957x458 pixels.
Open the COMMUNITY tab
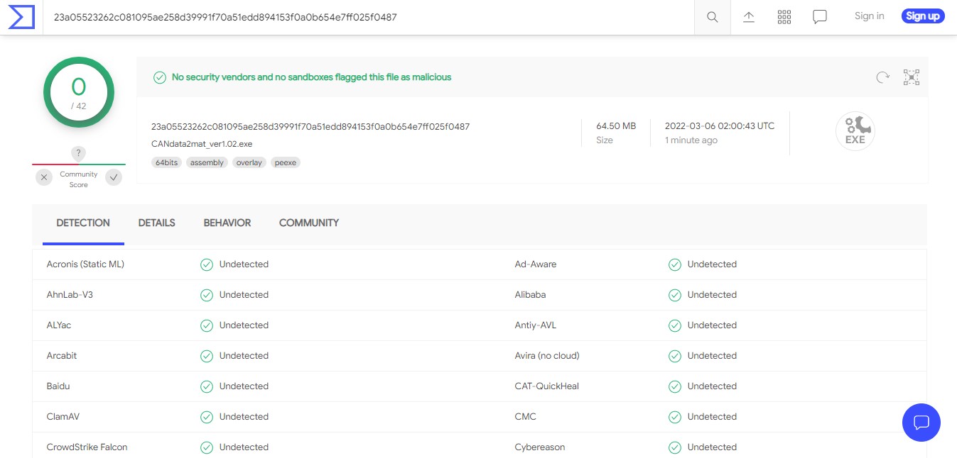tap(309, 223)
